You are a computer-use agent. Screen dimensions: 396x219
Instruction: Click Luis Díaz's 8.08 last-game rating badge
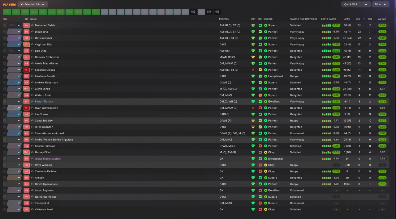pyautogui.click(x=336, y=51)
